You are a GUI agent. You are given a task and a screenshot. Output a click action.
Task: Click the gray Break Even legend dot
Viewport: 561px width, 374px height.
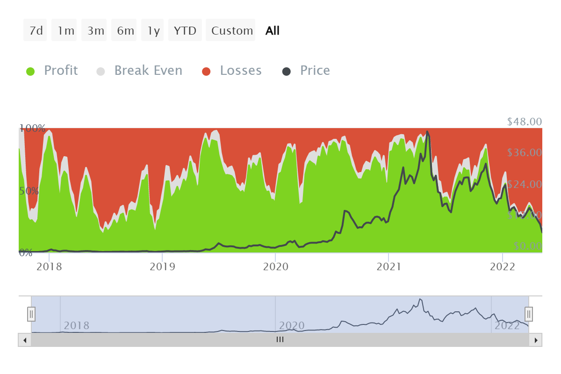coord(101,72)
